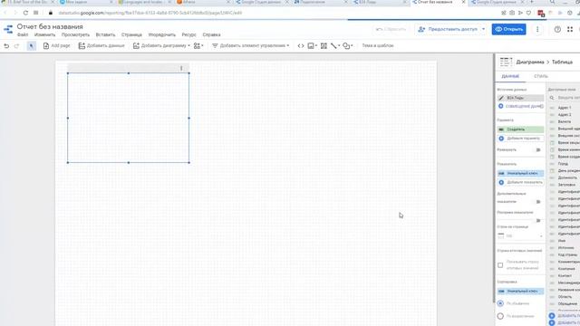
Task: Click the Add page button
Action: coord(56,46)
